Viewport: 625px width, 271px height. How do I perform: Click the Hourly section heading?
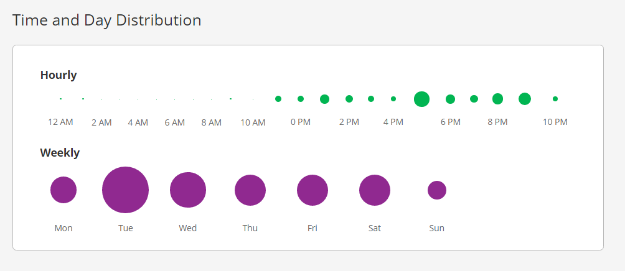59,75
